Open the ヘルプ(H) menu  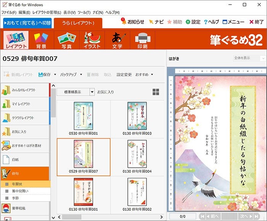click(113, 13)
